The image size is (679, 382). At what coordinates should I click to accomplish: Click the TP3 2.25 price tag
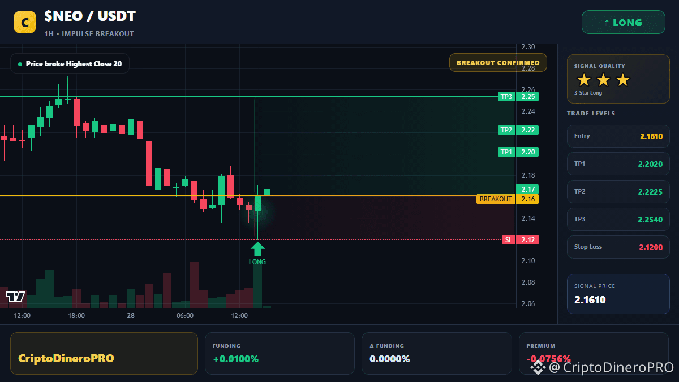518,97
